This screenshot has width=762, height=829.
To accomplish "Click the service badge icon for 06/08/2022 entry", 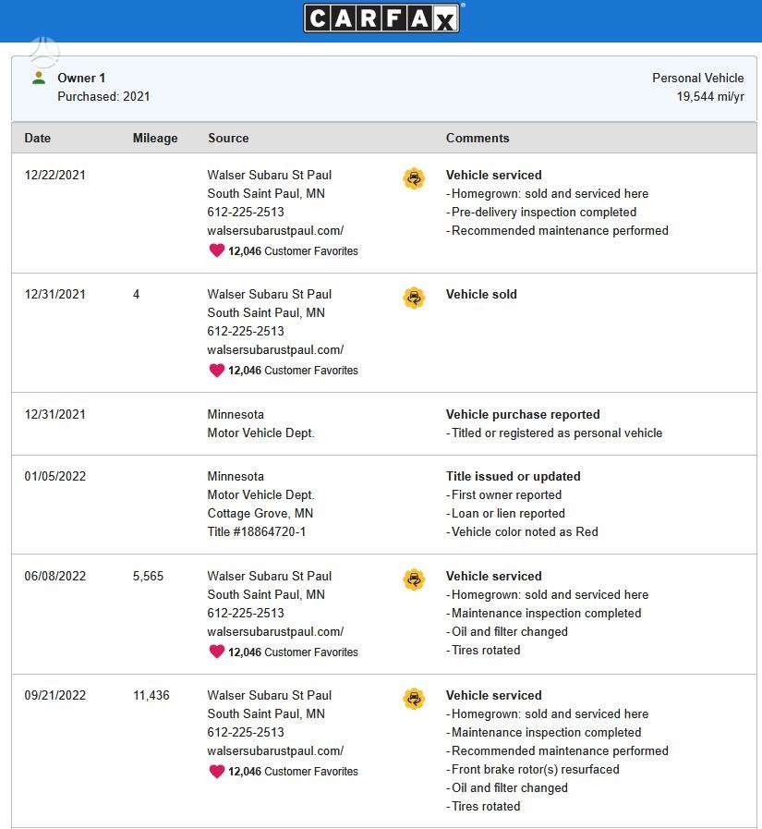I will point(414,580).
